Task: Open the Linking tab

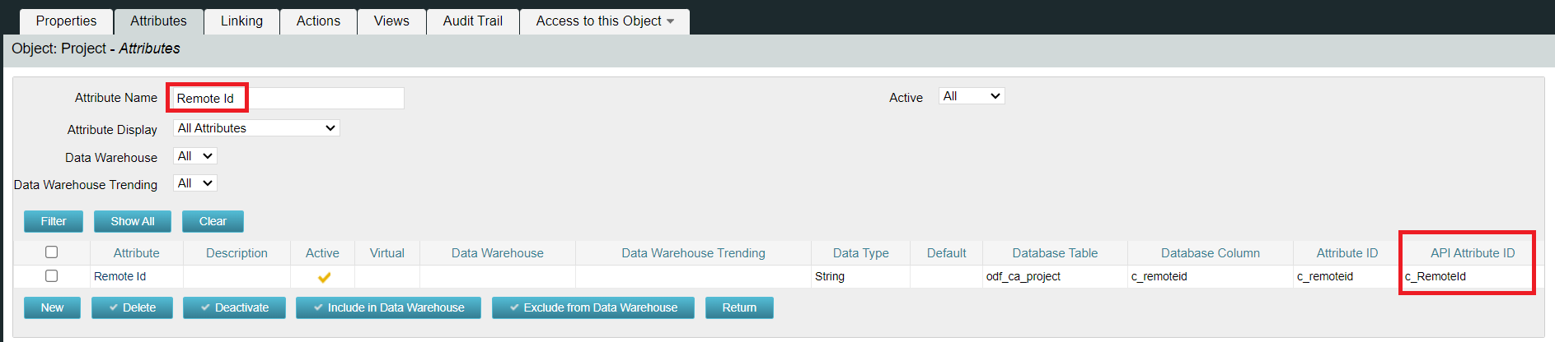Action: pos(241,21)
